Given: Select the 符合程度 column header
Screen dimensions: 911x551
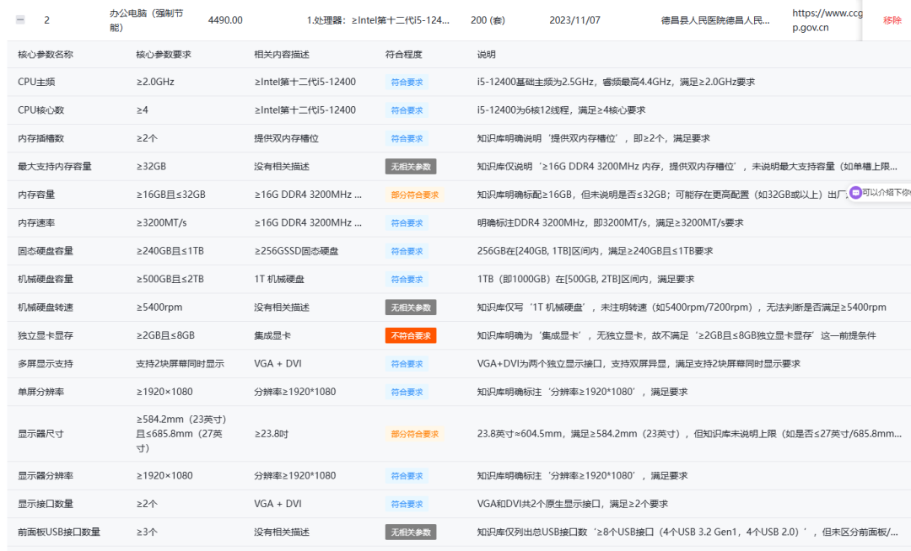Looking at the screenshot, I should coord(402,53).
